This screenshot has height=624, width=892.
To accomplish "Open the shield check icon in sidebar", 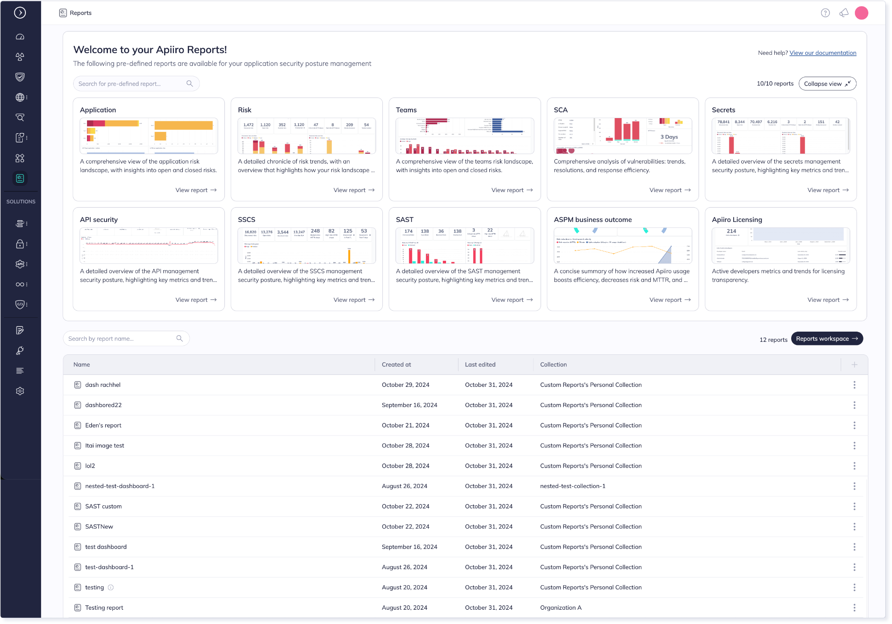I will coord(20,77).
